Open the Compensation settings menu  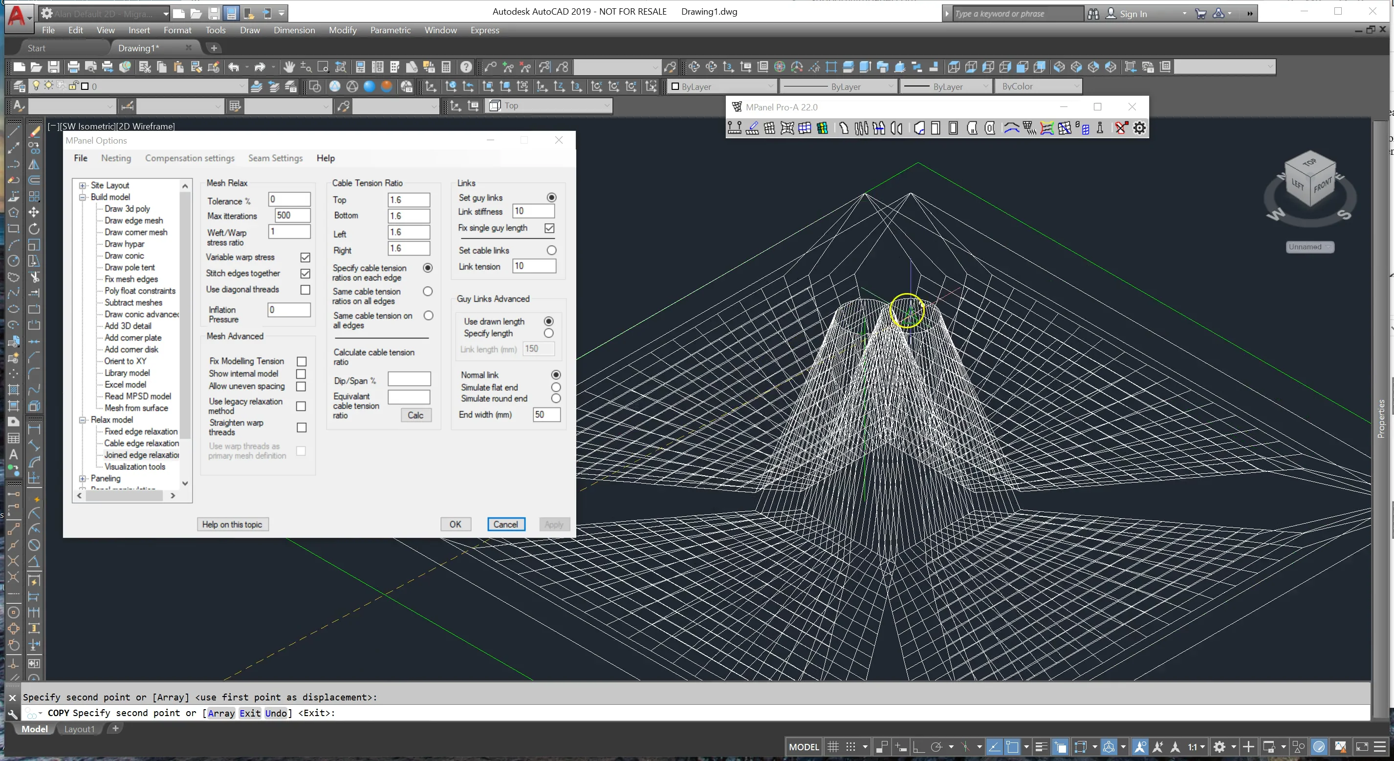(x=190, y=158)
